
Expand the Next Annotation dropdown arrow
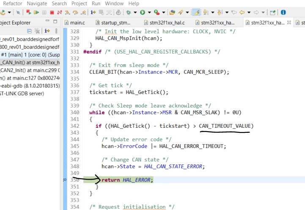[213, 13]
